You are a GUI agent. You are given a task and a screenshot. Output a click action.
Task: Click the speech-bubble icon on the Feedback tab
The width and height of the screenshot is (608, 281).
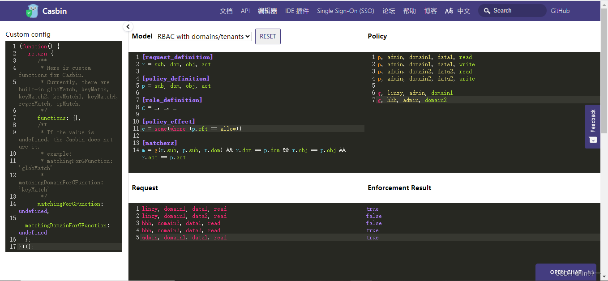592,140
